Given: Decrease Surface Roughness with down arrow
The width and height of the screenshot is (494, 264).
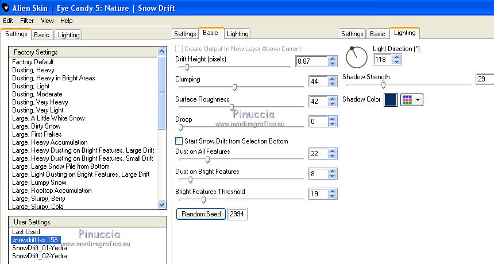Looking at the screenshot, I should tap(332, 104).
